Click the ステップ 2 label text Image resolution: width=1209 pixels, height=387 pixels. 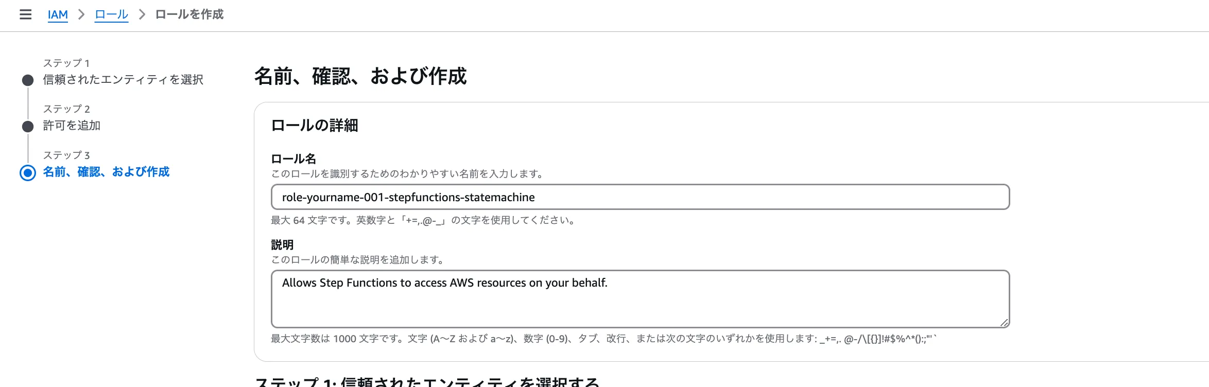(x=66, y=109)
